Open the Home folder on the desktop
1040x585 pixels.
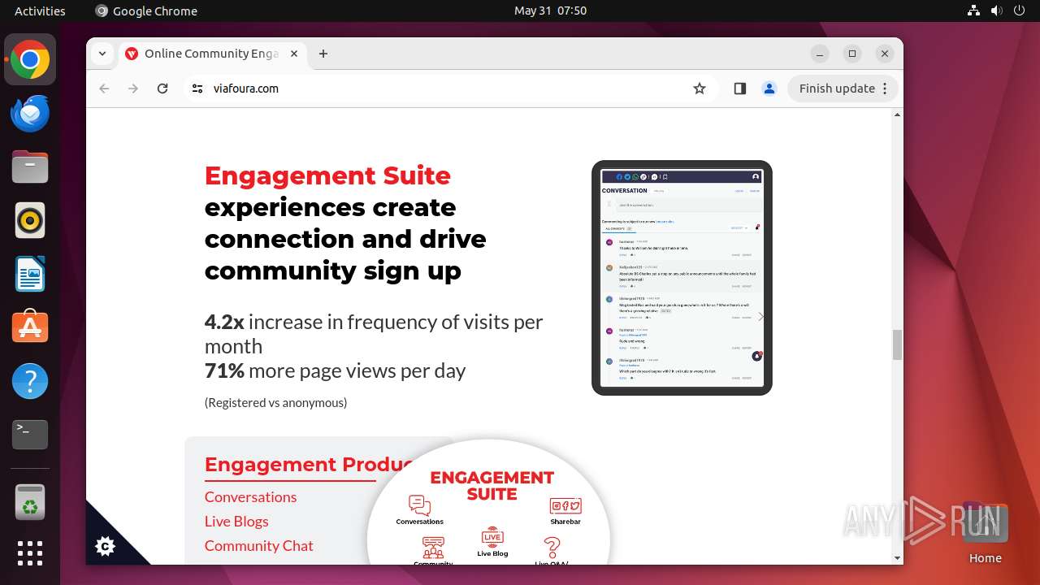pos(985,533)
